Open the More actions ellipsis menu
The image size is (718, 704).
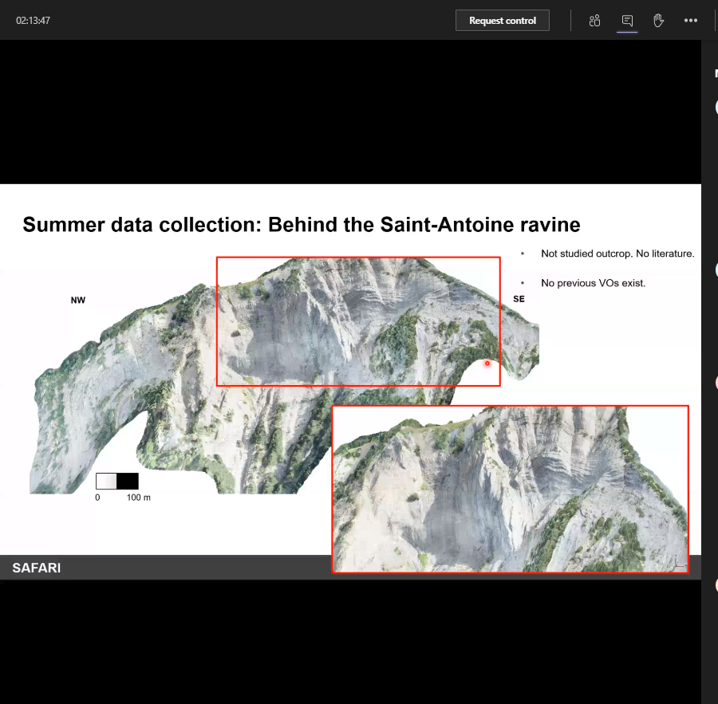(691, 21)
